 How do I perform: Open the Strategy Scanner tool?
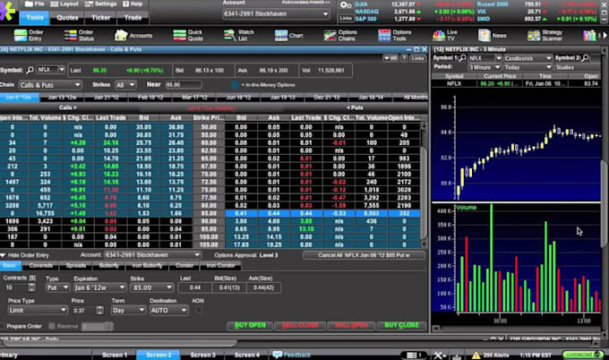click(545, 35)
